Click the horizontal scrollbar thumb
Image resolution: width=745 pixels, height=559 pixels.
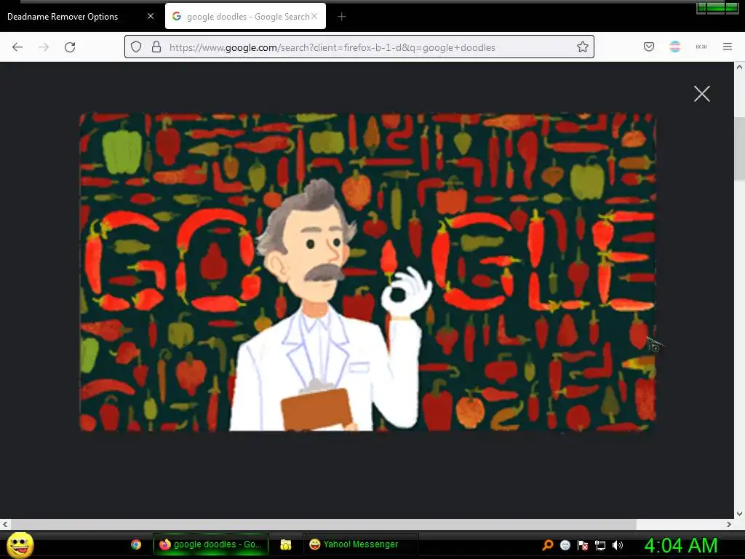323,524
